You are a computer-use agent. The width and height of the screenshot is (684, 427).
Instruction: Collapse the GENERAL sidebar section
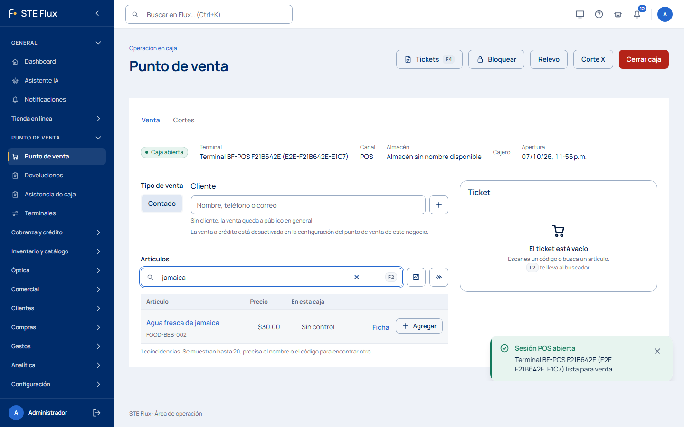(x=57, y=43)
